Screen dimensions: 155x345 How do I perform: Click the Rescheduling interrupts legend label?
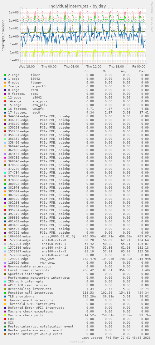[30, 289]
